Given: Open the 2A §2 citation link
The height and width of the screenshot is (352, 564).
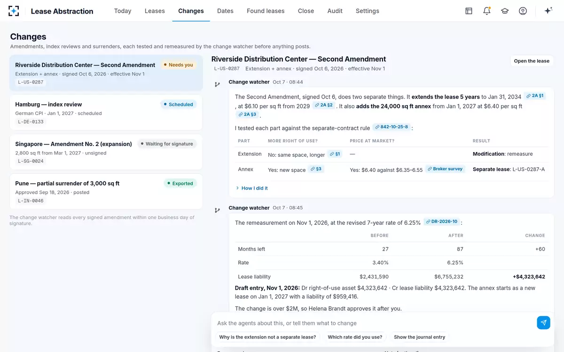Looking at the screenshot, I should 324,105.
